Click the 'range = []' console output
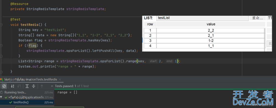Viewport: 276px width, 108px height. click(67, 92)
